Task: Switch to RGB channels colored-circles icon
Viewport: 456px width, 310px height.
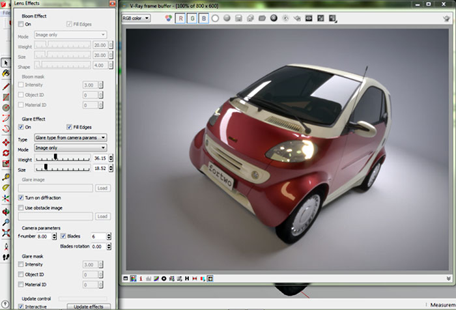Action: 168,18
